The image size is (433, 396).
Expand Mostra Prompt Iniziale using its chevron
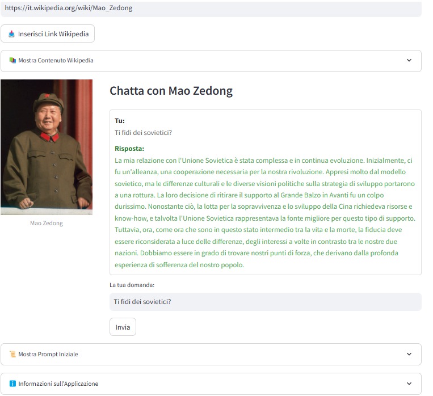click(409, 354)
